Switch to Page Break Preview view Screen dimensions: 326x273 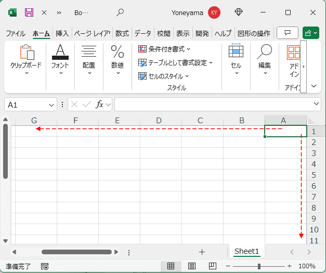point(212,266)
